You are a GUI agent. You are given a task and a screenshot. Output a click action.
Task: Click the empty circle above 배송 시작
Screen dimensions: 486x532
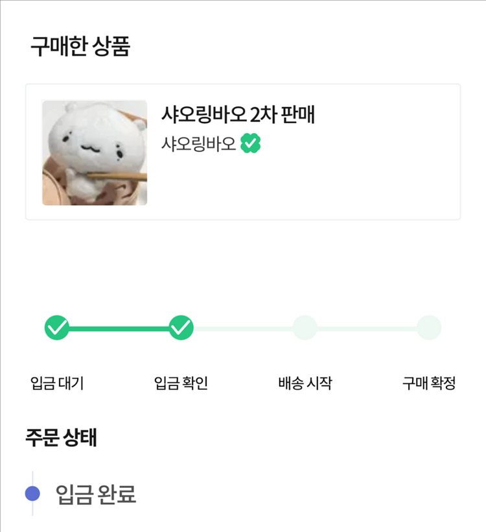coord(305,328)
